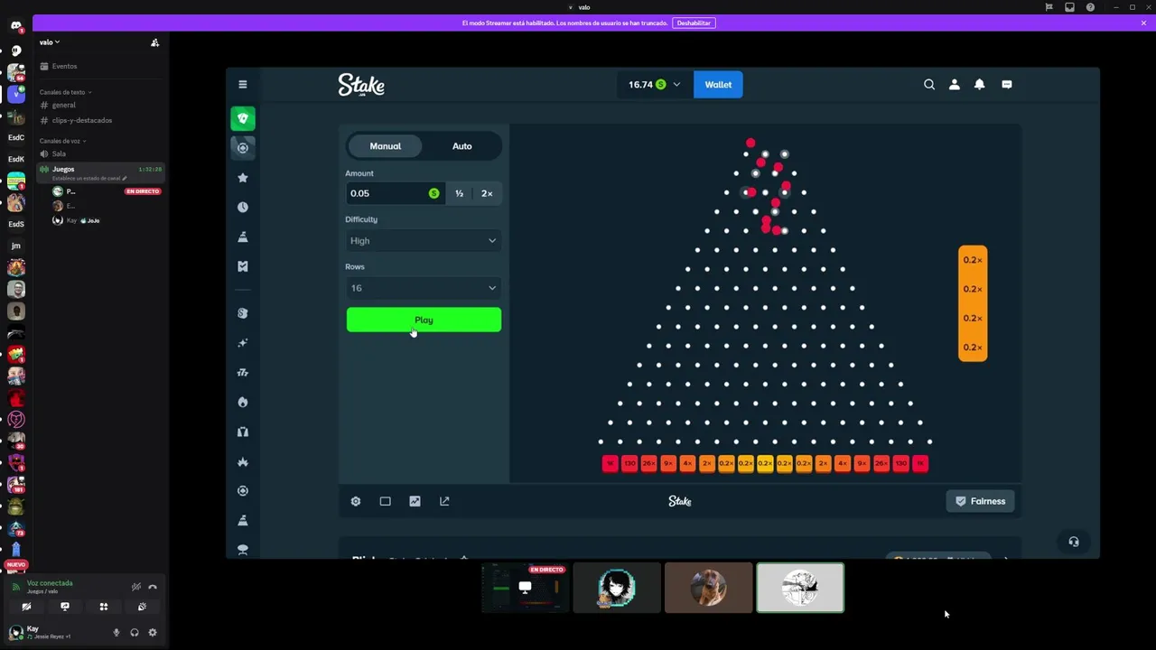The image size is (1156, 650).
Task: Open activities launcher in Discord voice panel
Action: 104,607
